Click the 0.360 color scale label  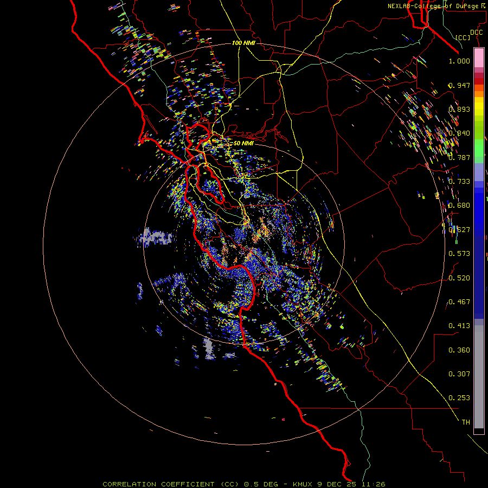(x=459, y=350)
